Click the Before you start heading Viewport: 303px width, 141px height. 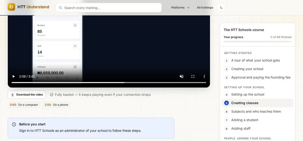(x=32, y=124)
